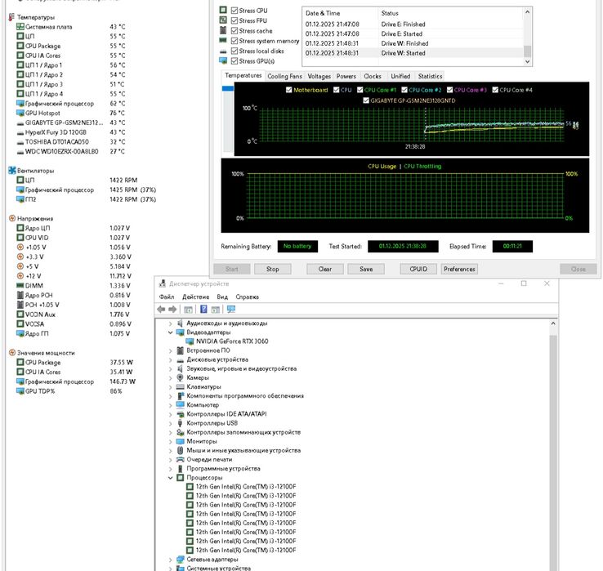Click the Device Manager title bar icon

click(163, 283)
